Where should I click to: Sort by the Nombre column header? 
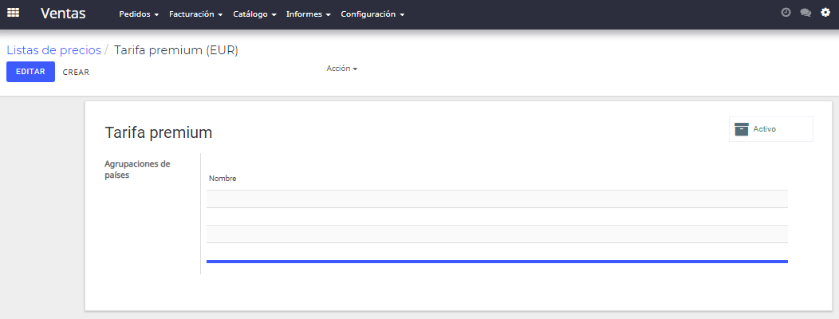coord(223,178)
